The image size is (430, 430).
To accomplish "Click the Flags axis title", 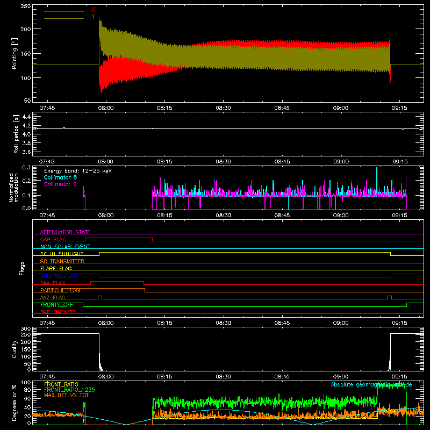I will click(21, 268).
